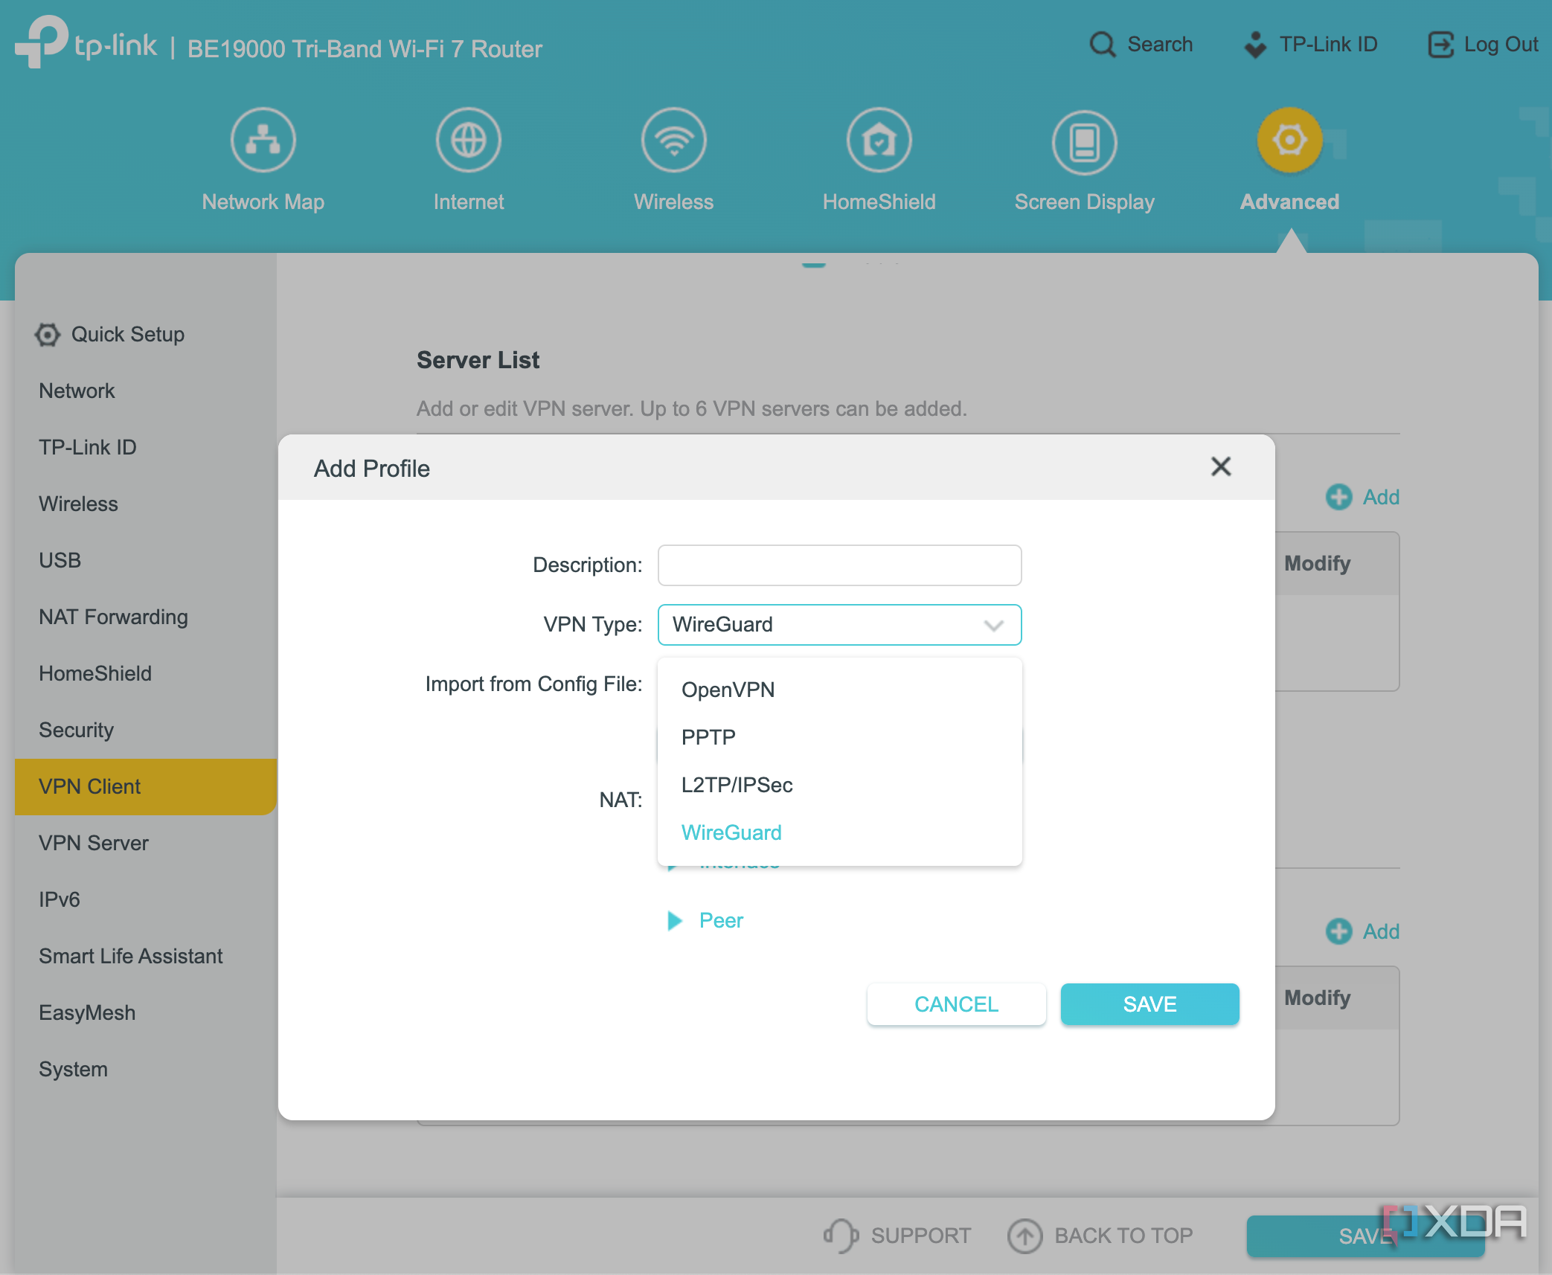Open Security in sidebar
Image resolution: width=1552 pixels, height=1275 pixels.
(x=146, y=730)
